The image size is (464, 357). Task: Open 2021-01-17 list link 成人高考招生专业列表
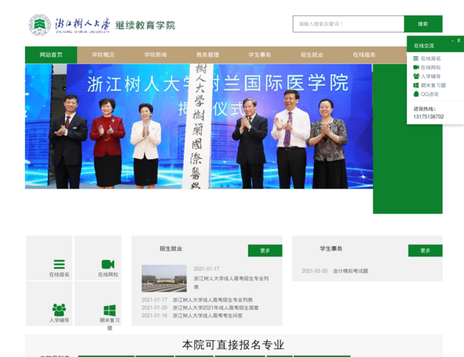coord(213,300)
